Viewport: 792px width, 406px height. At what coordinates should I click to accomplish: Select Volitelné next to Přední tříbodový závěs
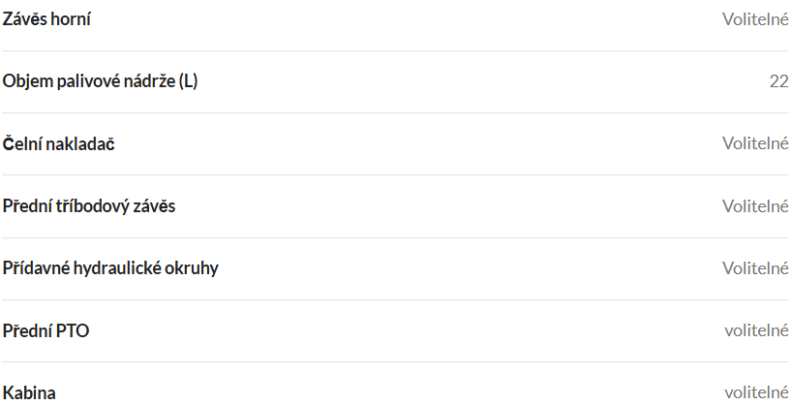point(755,206)
